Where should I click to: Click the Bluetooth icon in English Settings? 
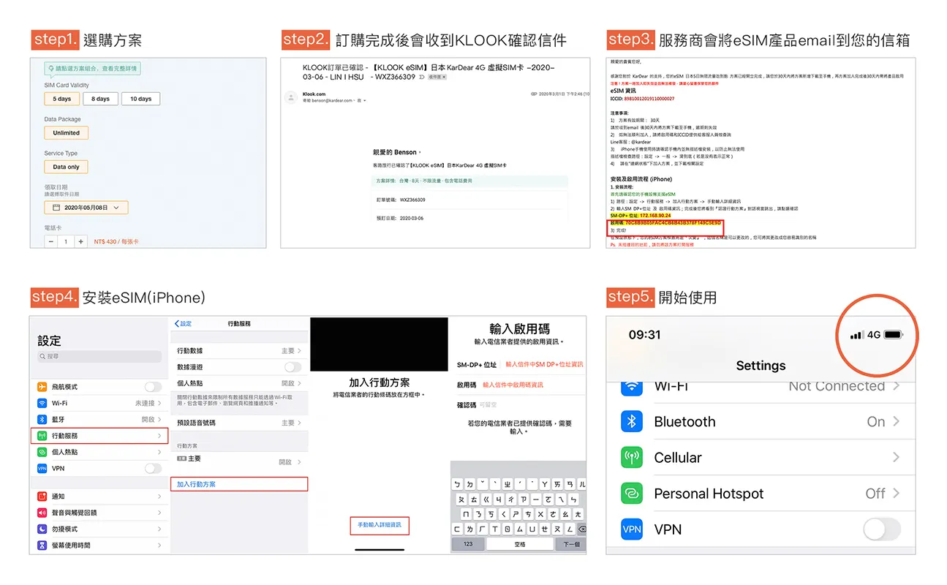tap(631, 422)
